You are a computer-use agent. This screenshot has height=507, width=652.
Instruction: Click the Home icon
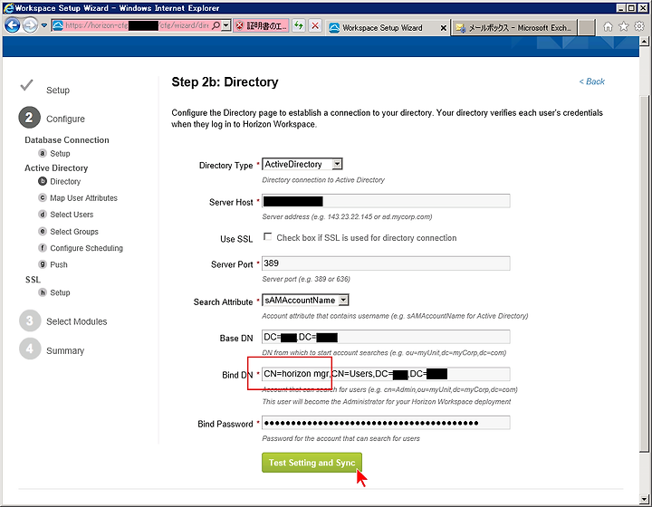(608, 26)
